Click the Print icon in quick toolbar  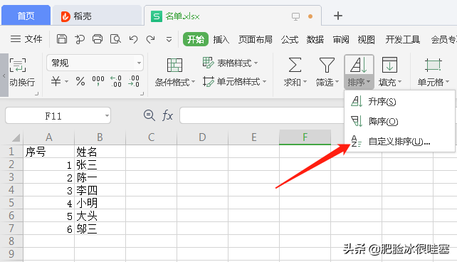[x=98, y=39]
